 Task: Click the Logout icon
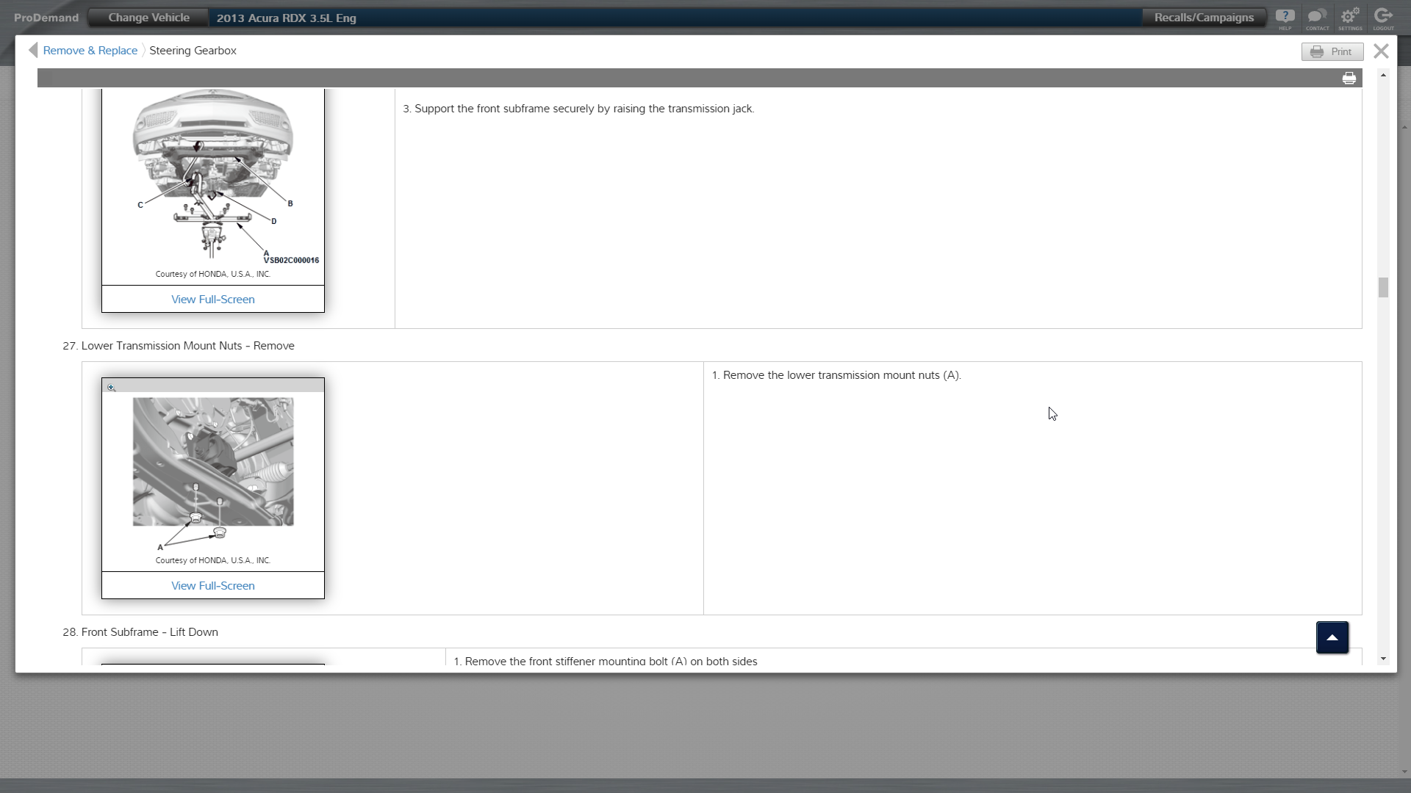1383,18
